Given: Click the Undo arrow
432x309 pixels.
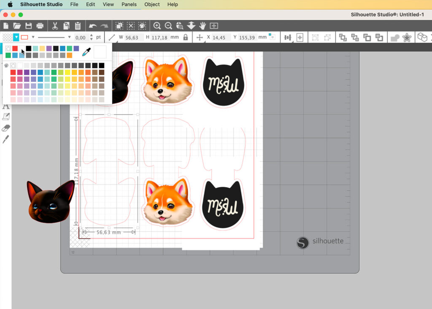Looking at the screenshot, I should (92, 26).
